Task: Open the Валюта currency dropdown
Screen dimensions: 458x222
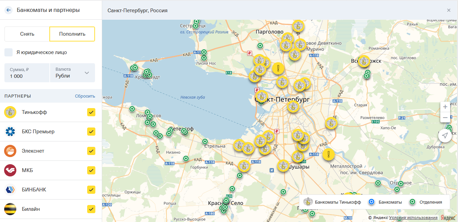Action: tap(73, 73)
